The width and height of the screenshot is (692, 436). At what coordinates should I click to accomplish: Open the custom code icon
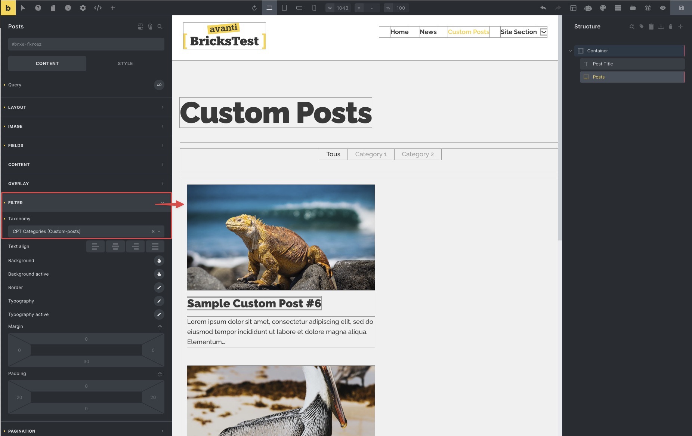pyautogui.click(x=98, y=8)
